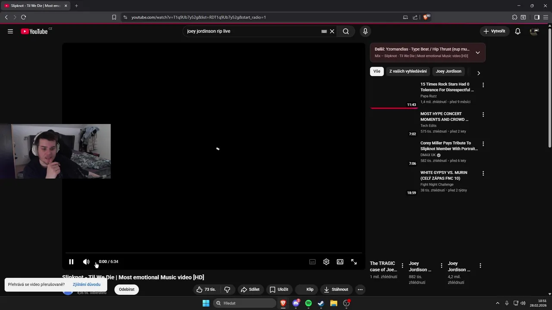Select the Vše filter chip
The height and width of the screenshot is (310, 552).
point(377,71)
